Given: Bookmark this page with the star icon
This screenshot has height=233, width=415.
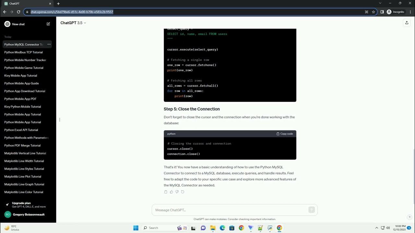Looking at the screenshot, I should coord(373,12).
